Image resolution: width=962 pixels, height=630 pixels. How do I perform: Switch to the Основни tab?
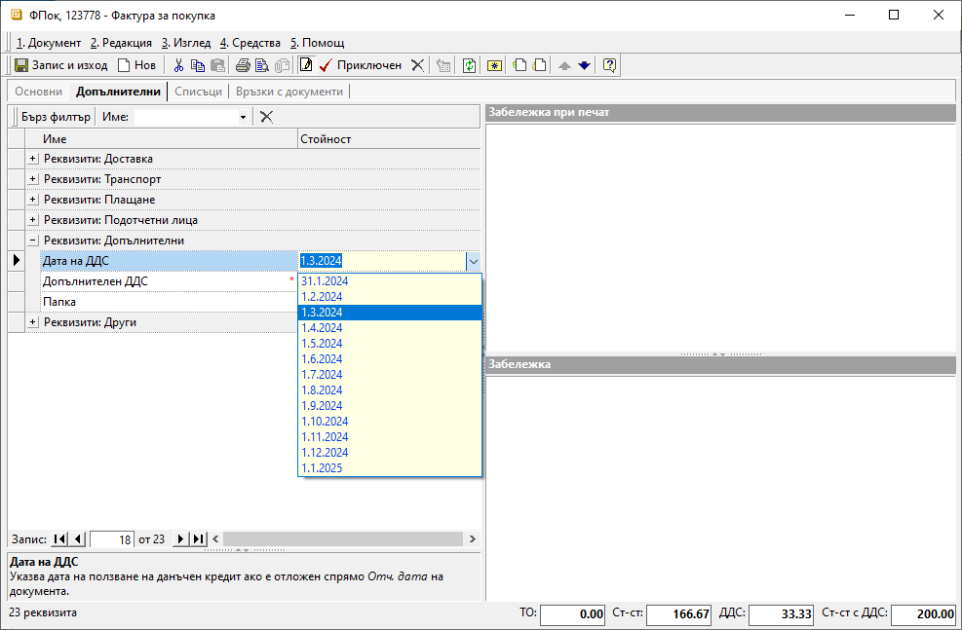39,92
